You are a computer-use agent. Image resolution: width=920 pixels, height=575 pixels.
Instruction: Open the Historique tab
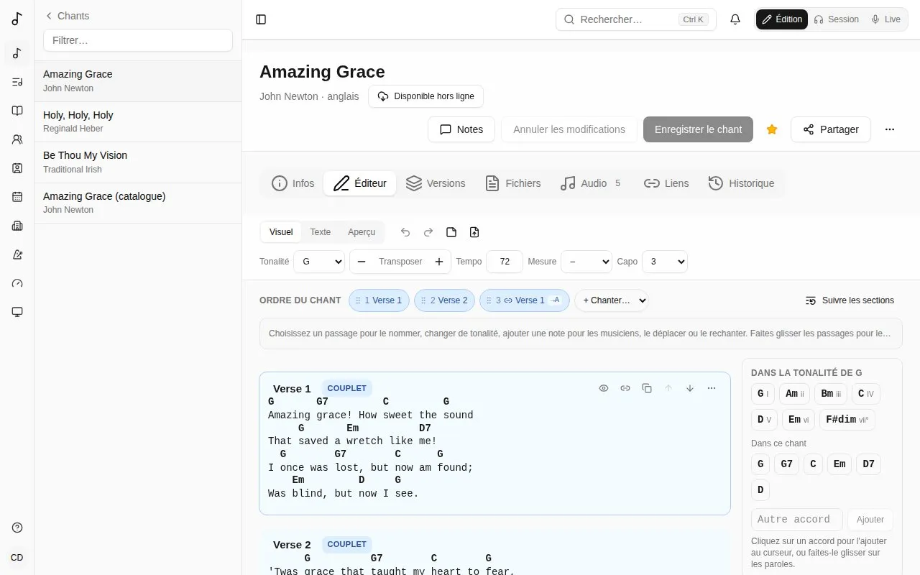[741, 183]
